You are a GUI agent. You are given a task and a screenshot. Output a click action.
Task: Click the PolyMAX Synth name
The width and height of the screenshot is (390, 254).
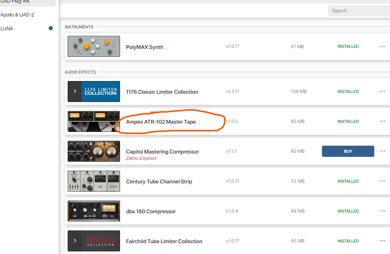144,47
